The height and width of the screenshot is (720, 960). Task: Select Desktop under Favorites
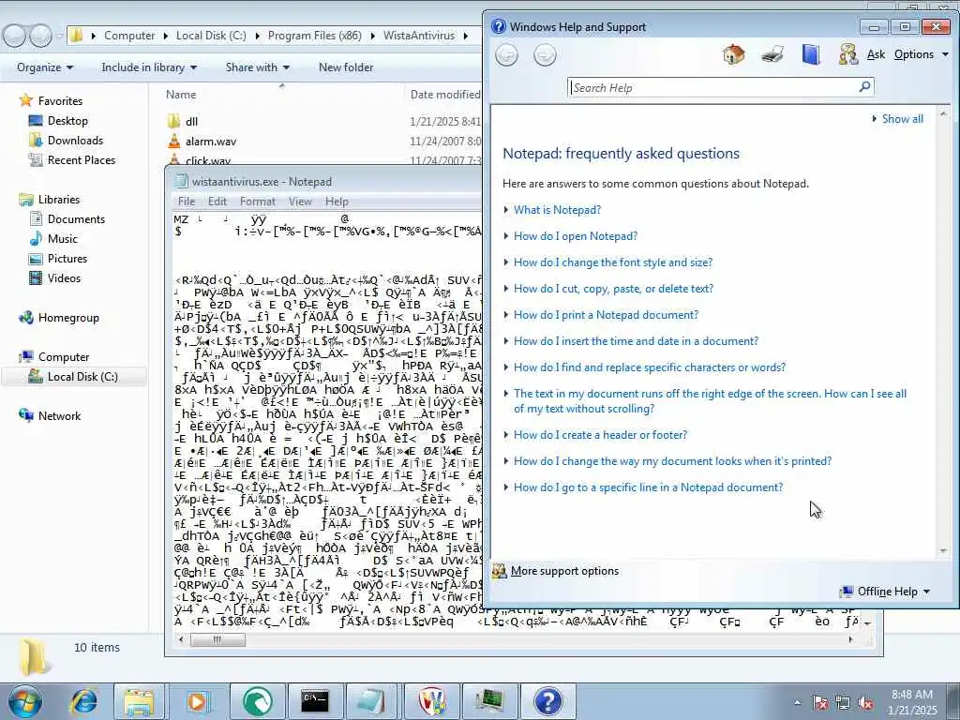click(67, 121)
